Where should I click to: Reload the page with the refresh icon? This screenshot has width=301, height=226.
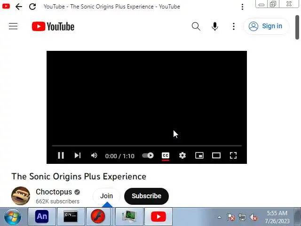pyautogui.click(x=32, y=7)
